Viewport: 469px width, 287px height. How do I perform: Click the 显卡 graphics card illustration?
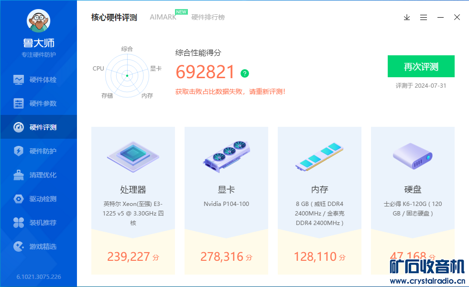point(227,157)
